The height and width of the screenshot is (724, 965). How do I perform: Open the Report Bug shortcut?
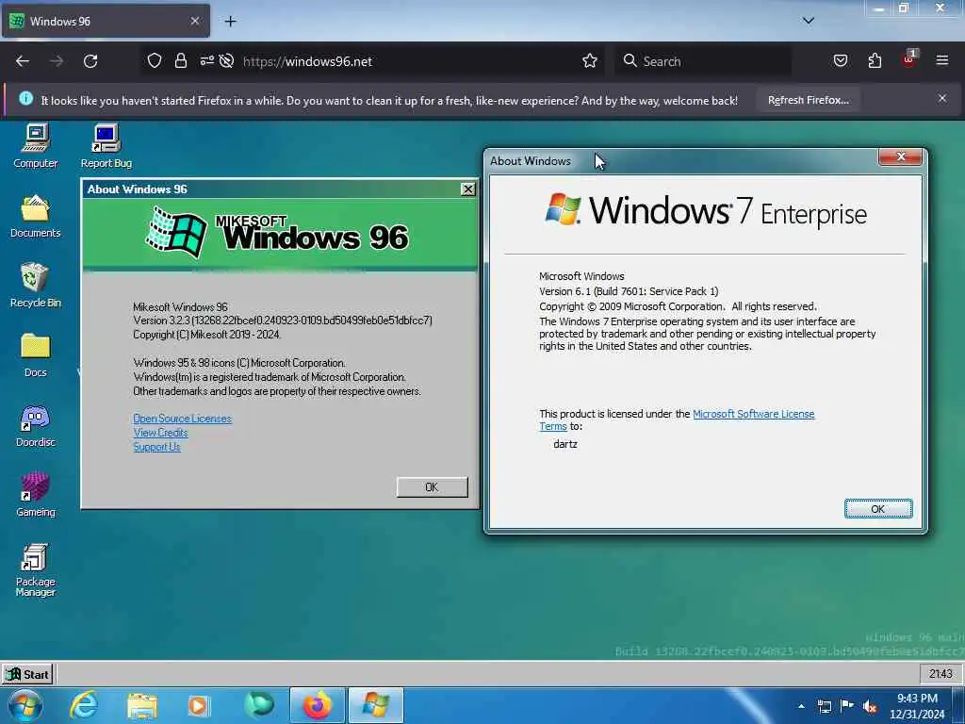coord(106,146)
